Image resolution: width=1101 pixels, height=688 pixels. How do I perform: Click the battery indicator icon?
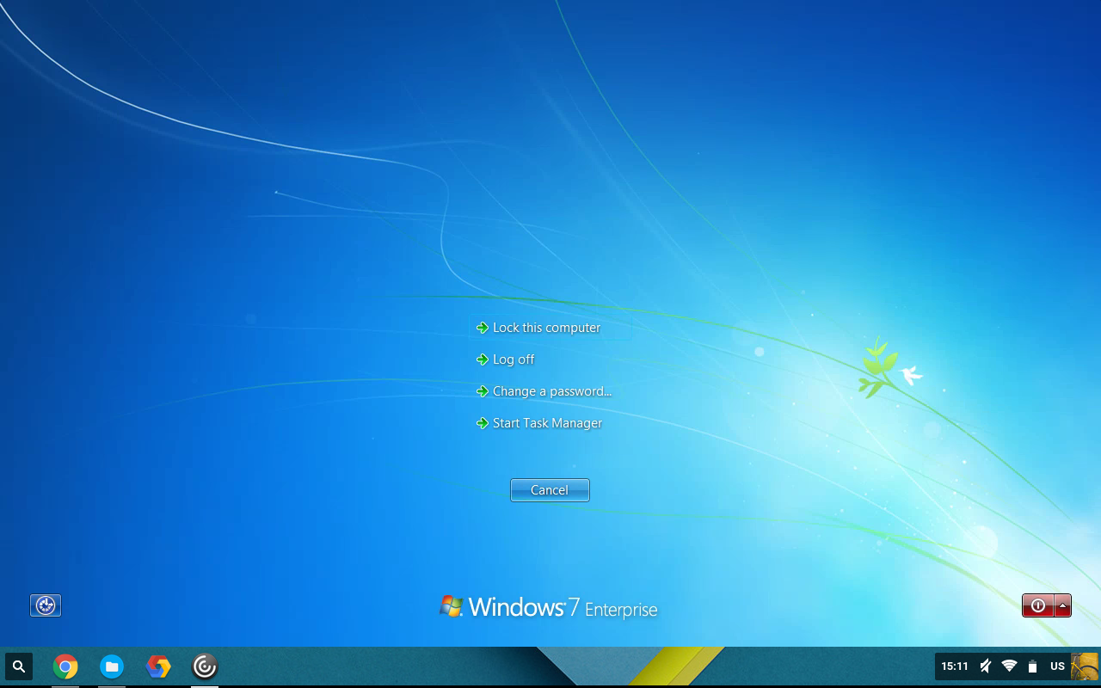point(1033,666)
